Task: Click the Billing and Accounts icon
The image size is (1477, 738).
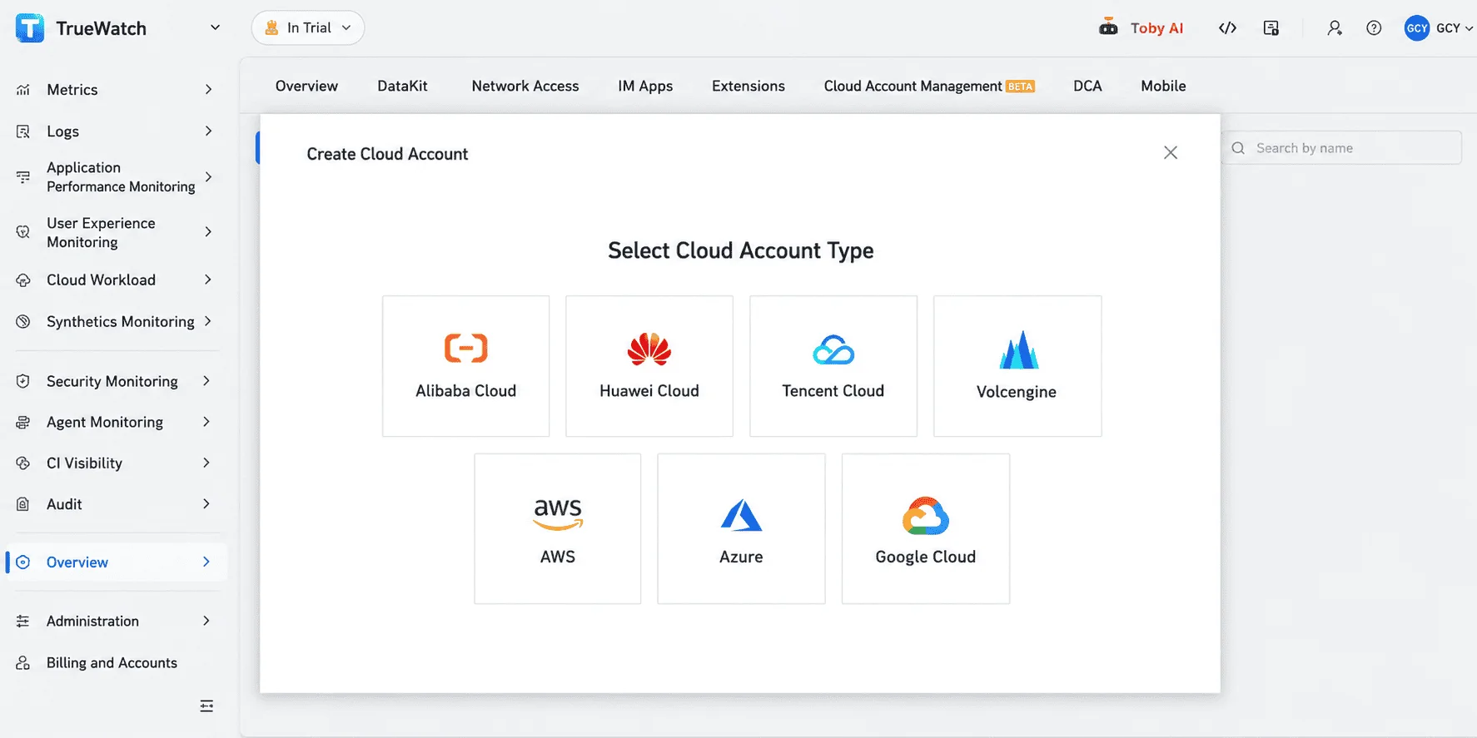Action: 23,663
